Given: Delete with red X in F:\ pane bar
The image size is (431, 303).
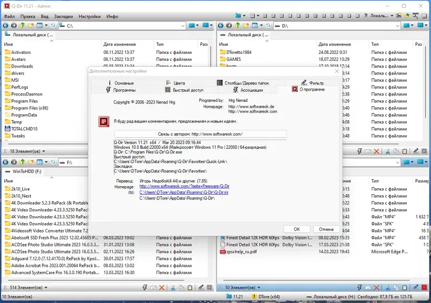Looking at the screenshot, I should 162,287.
